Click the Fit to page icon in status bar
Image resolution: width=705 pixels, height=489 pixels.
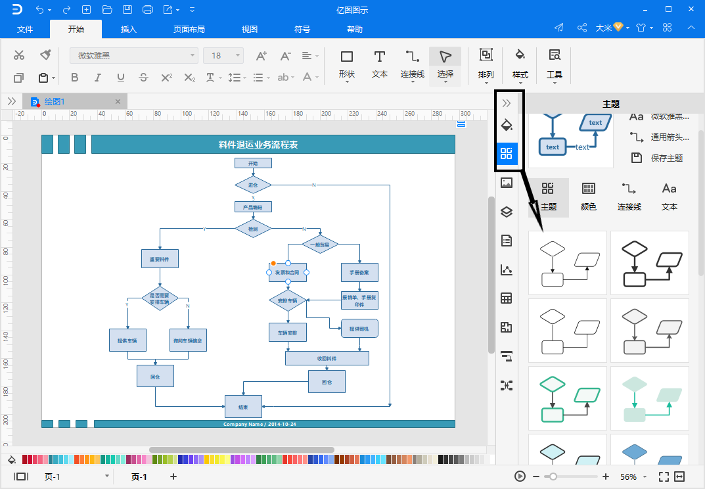tap(664, 477)
